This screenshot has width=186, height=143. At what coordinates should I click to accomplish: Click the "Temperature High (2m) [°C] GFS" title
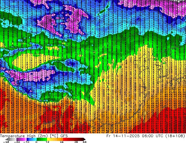click(34, 136)
